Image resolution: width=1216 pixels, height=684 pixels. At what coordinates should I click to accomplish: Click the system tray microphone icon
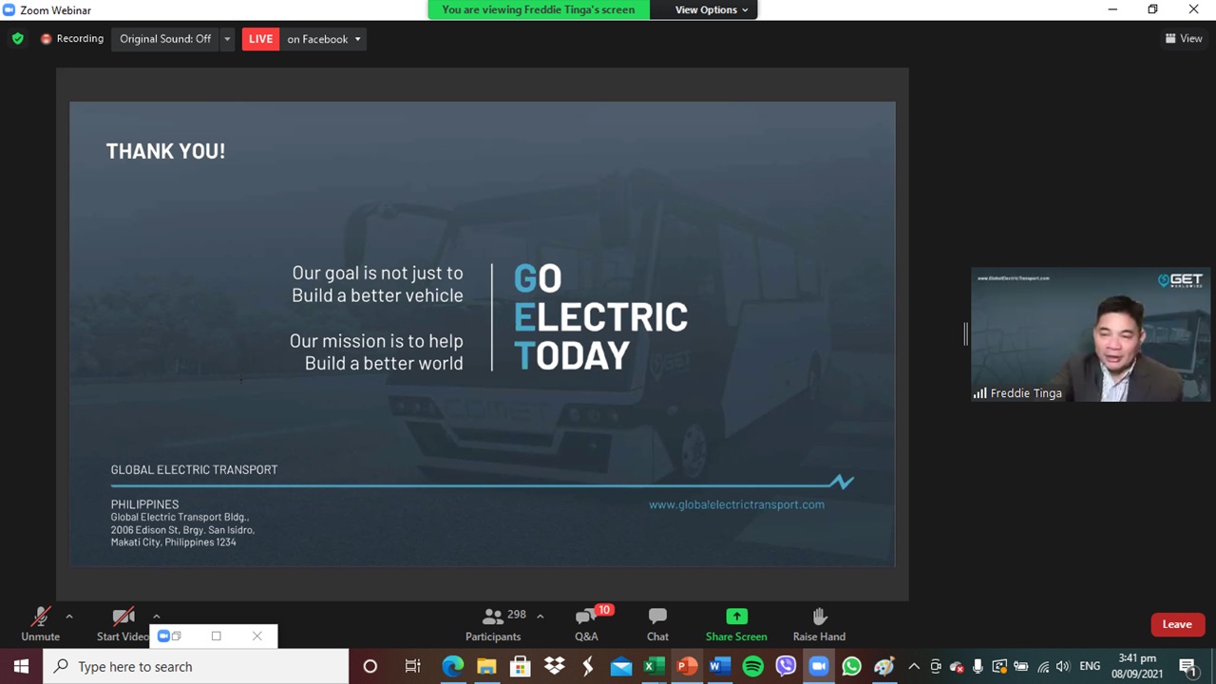coord(978,666)
